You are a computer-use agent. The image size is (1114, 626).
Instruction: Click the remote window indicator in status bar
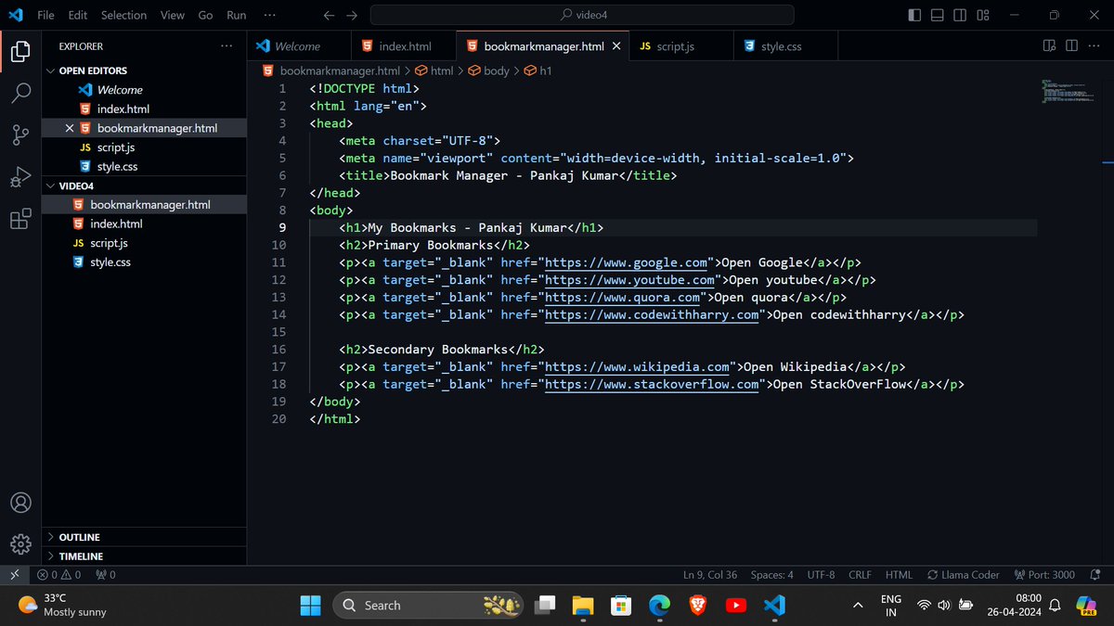15,575
